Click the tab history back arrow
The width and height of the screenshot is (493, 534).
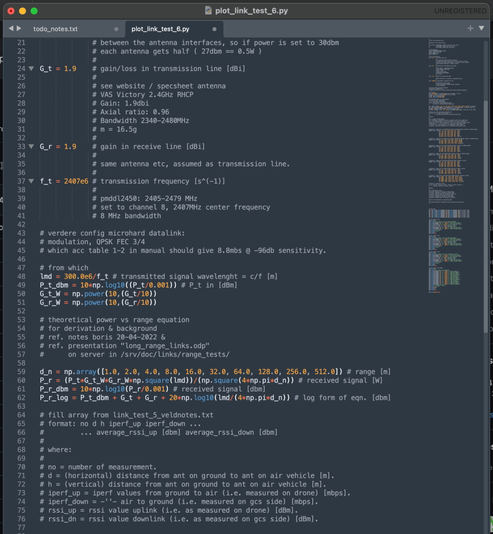coord(11,28)
